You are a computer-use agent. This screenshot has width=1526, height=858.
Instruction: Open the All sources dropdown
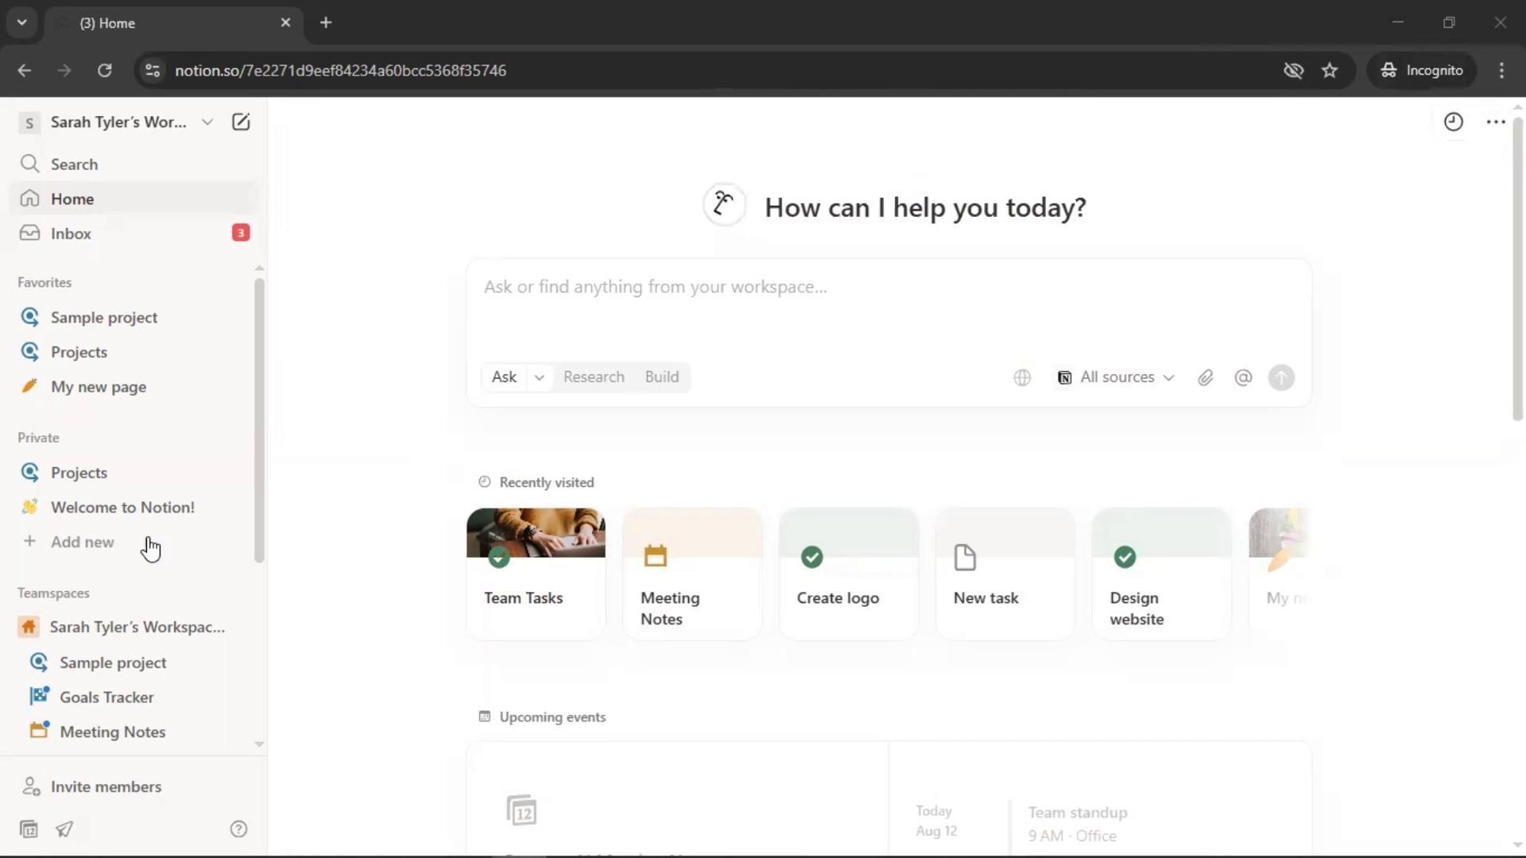pos(1116,378)
